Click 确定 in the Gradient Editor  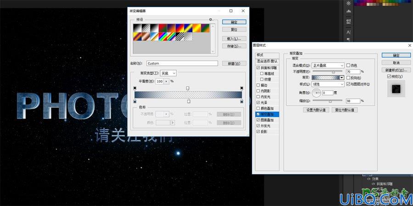click(x=234, y=22)
